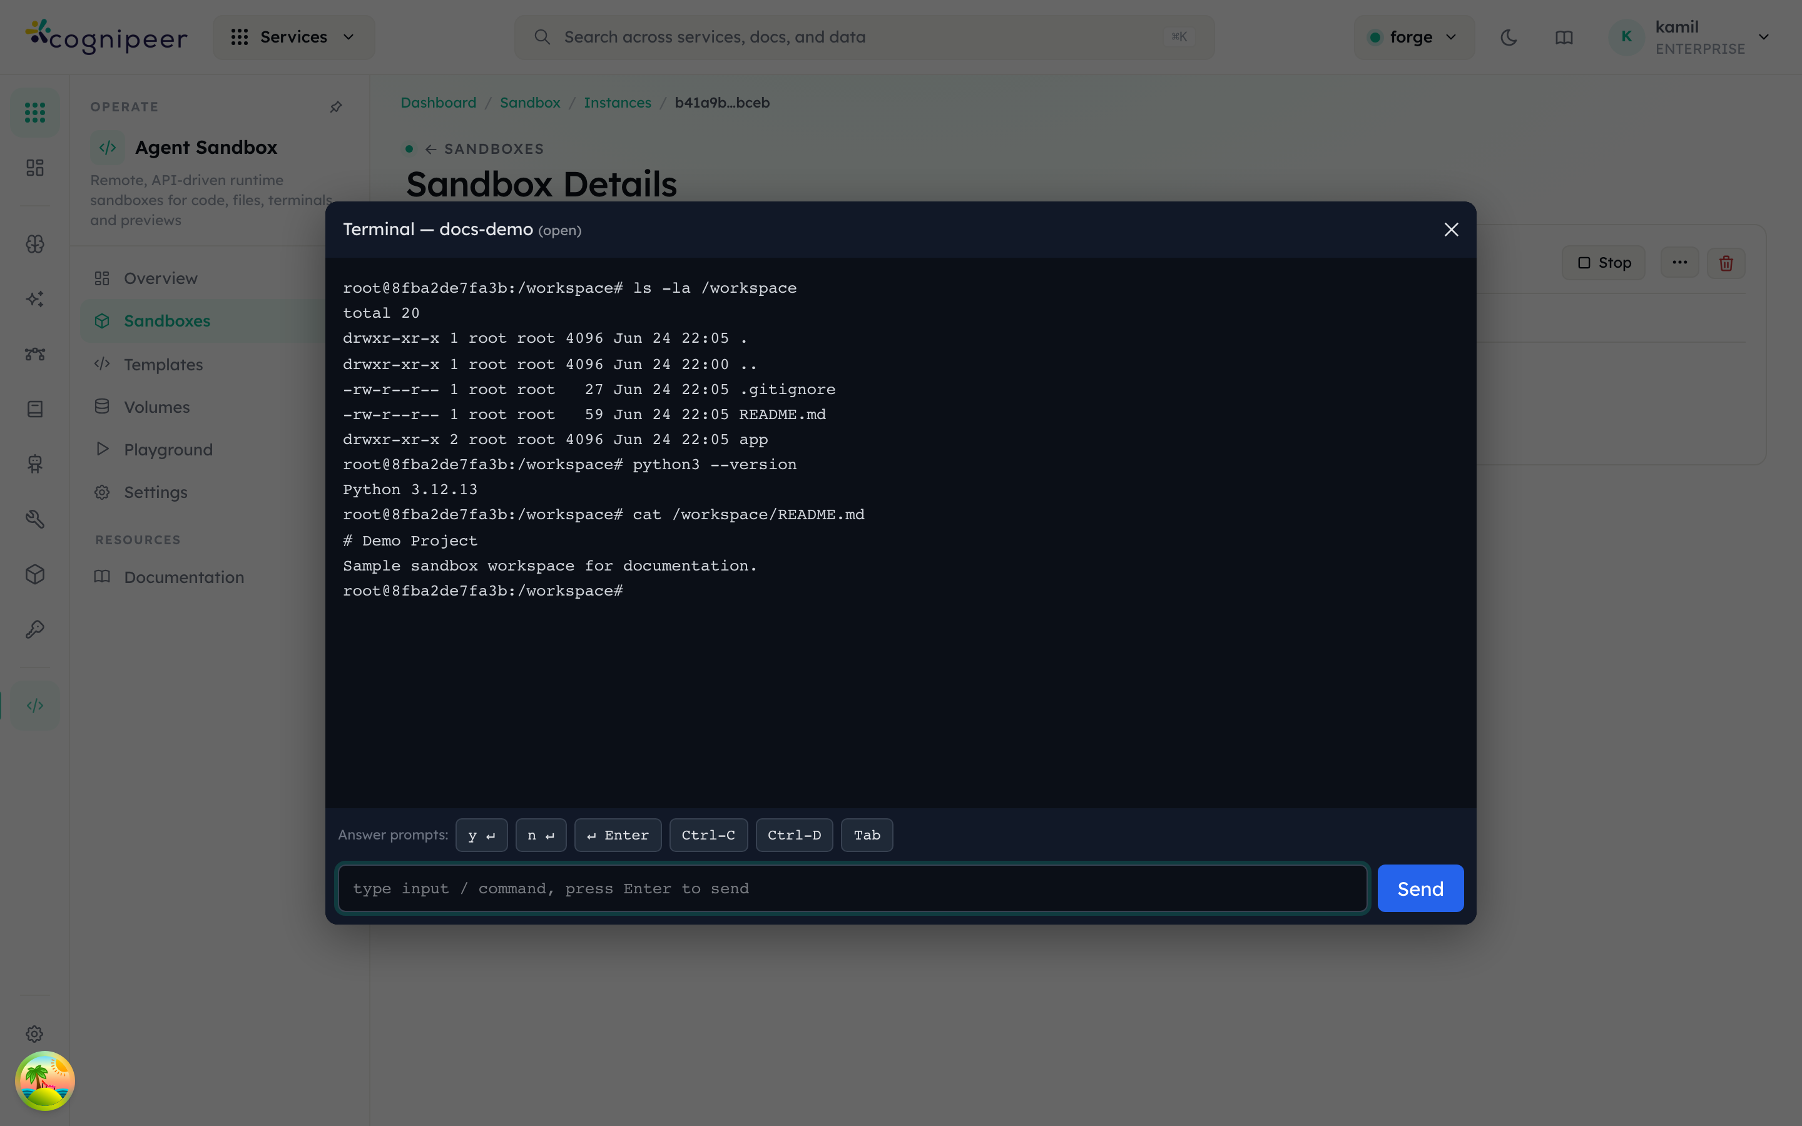
Task: Click the Send button in terminal
Action: point(1420,888)
